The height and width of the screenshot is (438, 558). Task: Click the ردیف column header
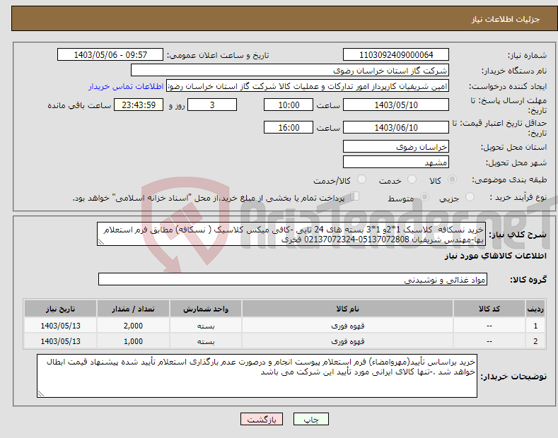pos(535,309)
